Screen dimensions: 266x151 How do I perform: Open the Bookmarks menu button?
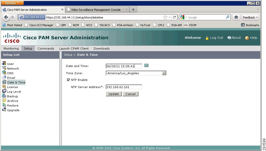250,25
